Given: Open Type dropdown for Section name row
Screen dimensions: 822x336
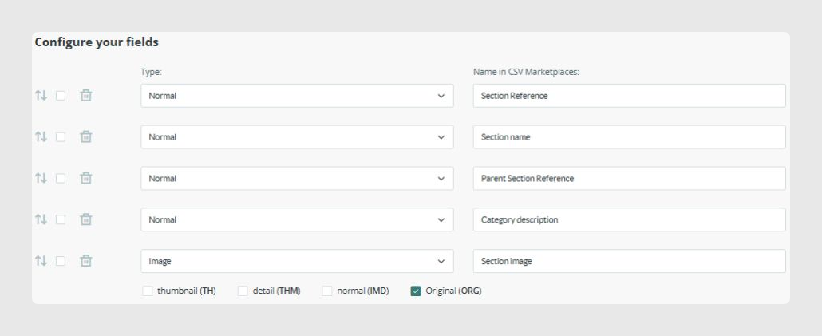Looking at the screenshot, I should 297,136.
